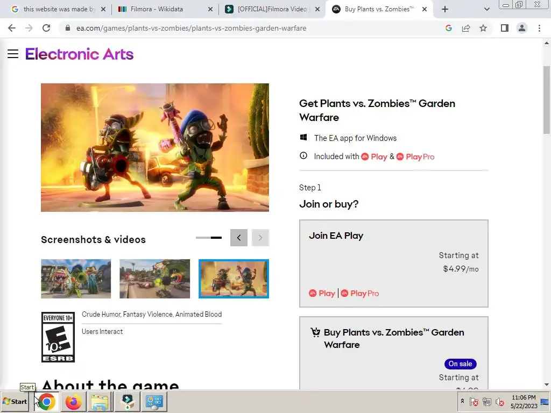Click the Electronic Arts logo
Viewport: 551px width, 413px height.
click(80, 54)
